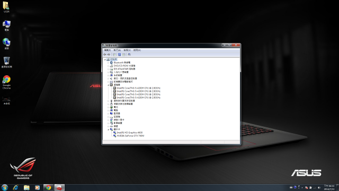Click the NVIDIA GeForce display adapter icon
This screenshot has height=191, width=339.
[x=114, y=136]
